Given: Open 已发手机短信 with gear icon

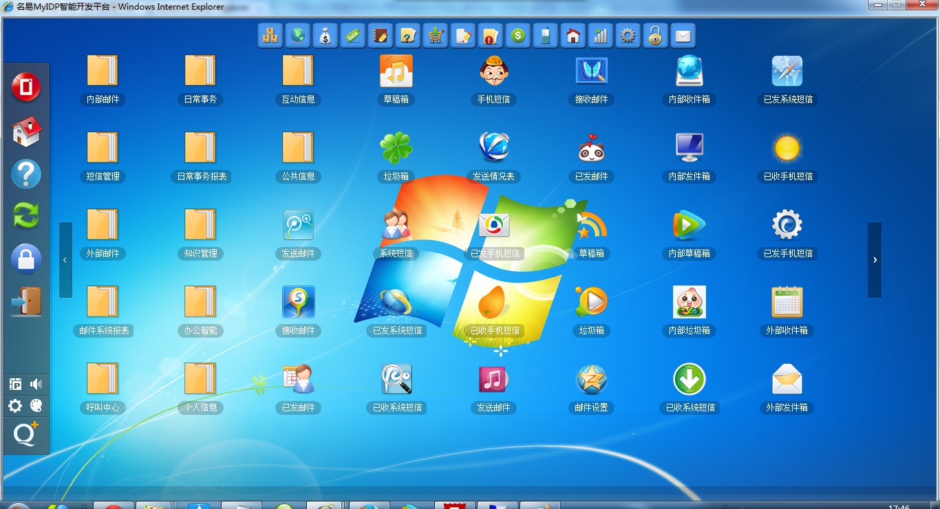Looking at the screenshot, I should (787, 224).
